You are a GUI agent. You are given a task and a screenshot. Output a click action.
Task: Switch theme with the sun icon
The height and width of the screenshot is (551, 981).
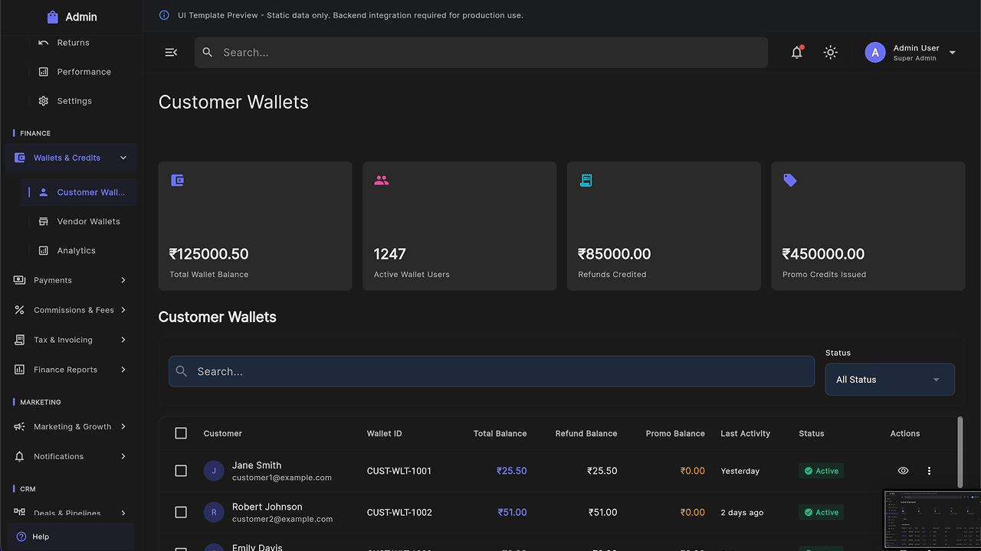(x=831, y=52)
